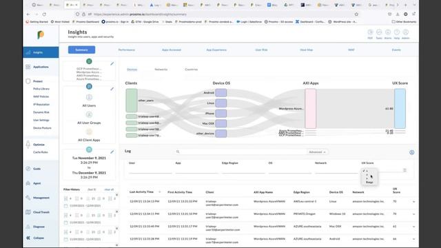Select Range option in UX Score operator menu
Screen dimensions: 441x248
click(369, 182)
